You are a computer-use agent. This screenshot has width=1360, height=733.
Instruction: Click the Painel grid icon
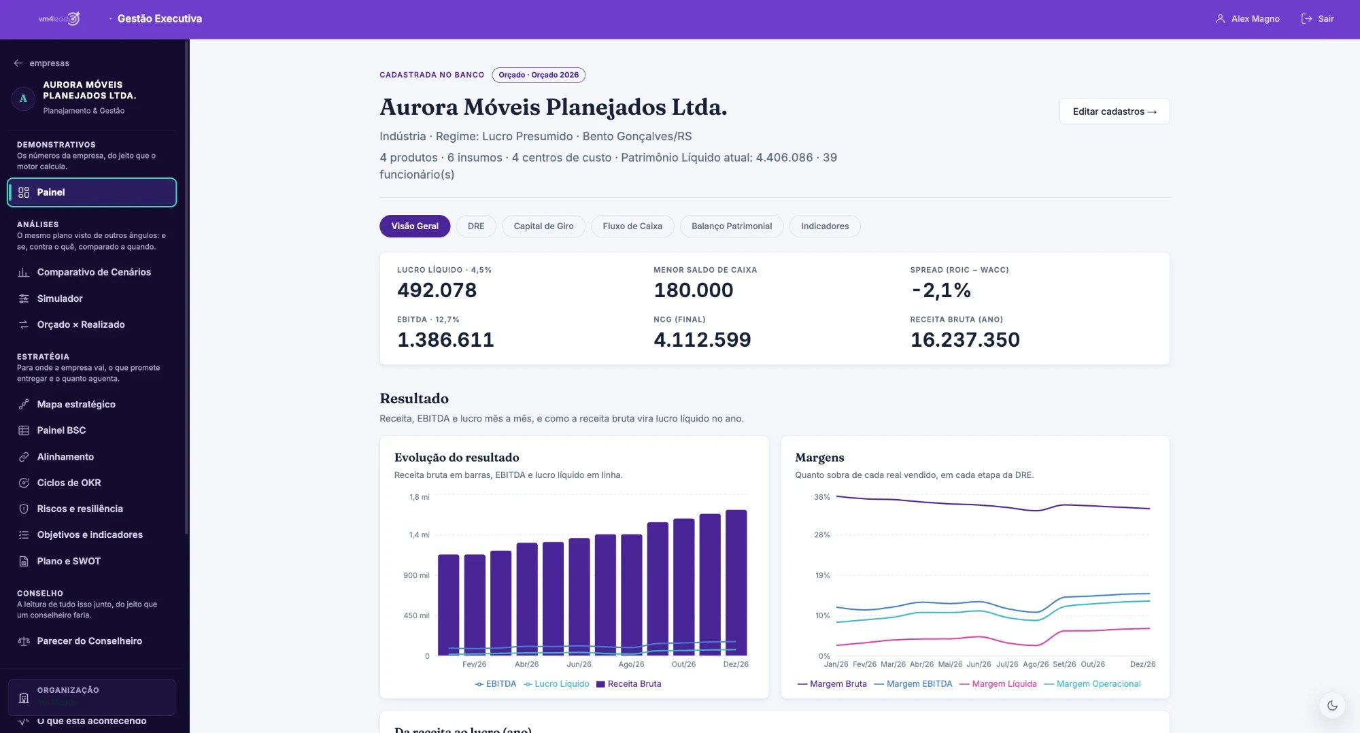24,192
